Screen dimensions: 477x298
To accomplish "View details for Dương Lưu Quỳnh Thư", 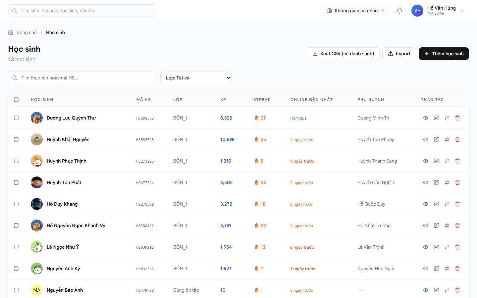I will tap(426, 118).
